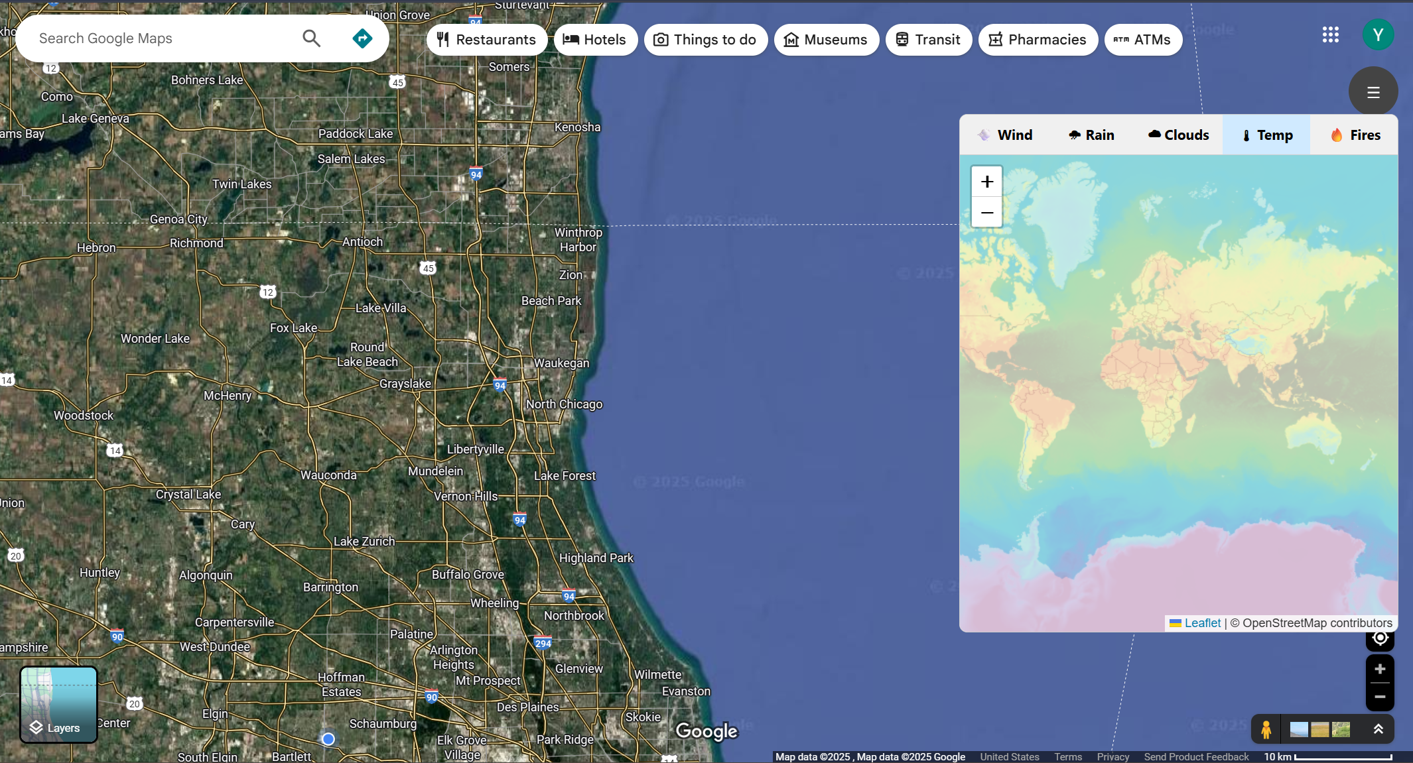Filter map by Restaurants chip

486,40
